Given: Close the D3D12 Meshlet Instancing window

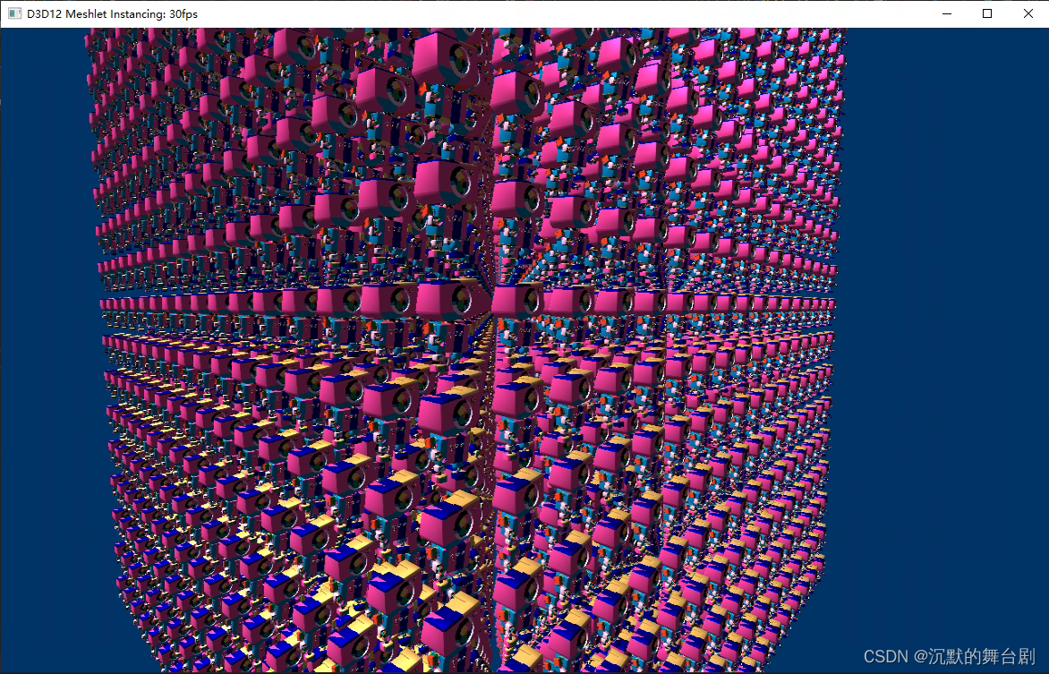Looking at the screenshot, I should pyautogui.click(x=1028, y=13).
